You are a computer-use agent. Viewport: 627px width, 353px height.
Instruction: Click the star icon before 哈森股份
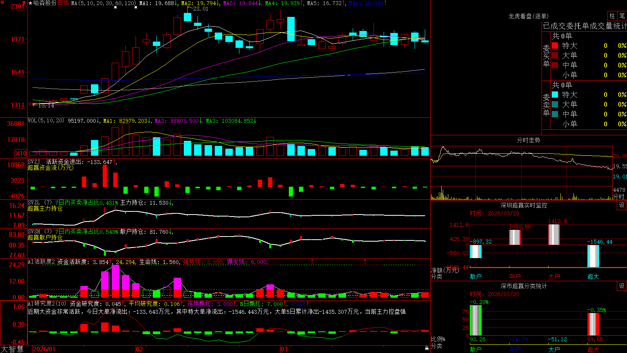[30, 3]
